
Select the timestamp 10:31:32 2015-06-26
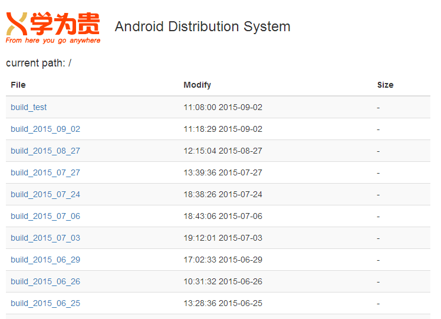(x=223, y=281)
